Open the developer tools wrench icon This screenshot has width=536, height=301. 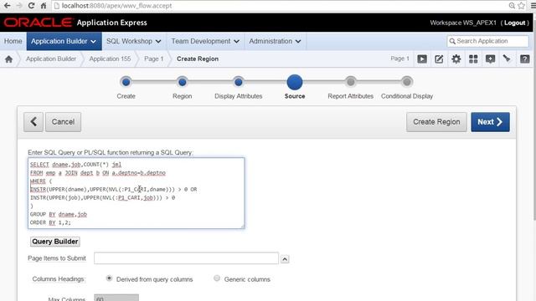pyautogui.click(x=507, y=59)
